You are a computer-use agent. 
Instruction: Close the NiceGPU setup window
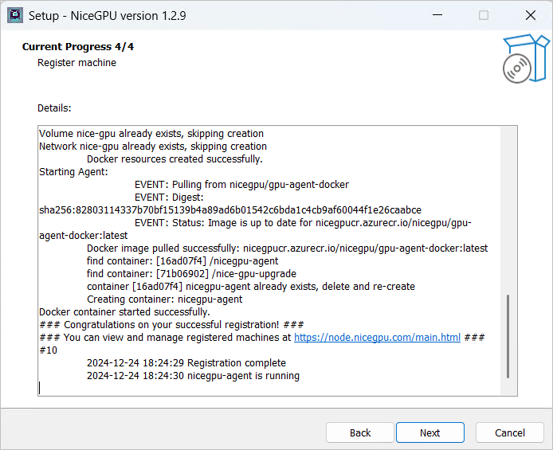click(530, 15)
